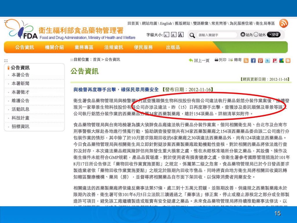Select the 站外 radio option
Screen dimensions: 297x223
256,35
